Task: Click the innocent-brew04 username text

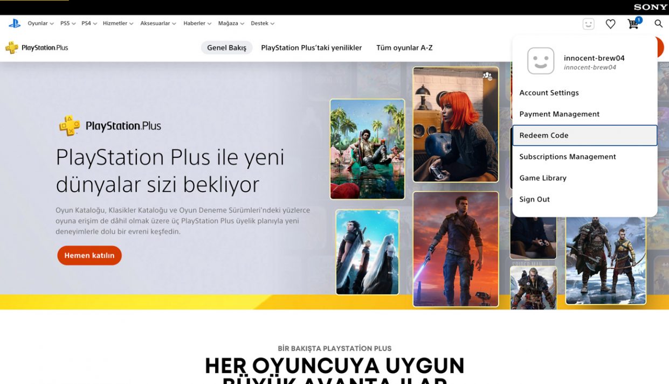Action: pyautogui.click(x=594, y=58)
